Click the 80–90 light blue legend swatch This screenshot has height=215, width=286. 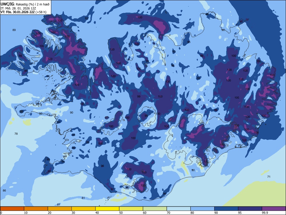[x=202, y=209]
